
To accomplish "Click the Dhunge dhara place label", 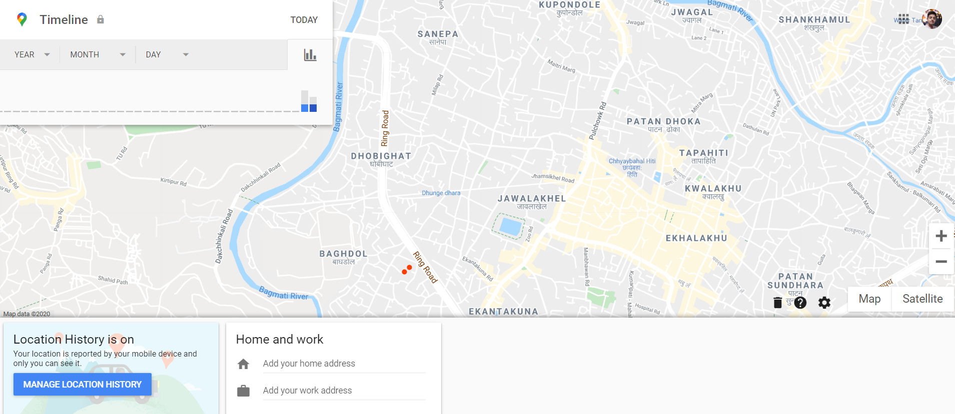I will point(441,193).
